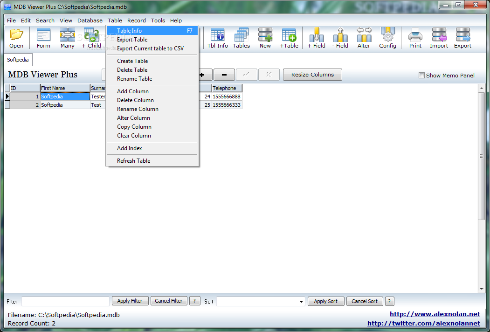Click the Resize Columns button
The width and height of the screenshot is (490, 332).
312,75
